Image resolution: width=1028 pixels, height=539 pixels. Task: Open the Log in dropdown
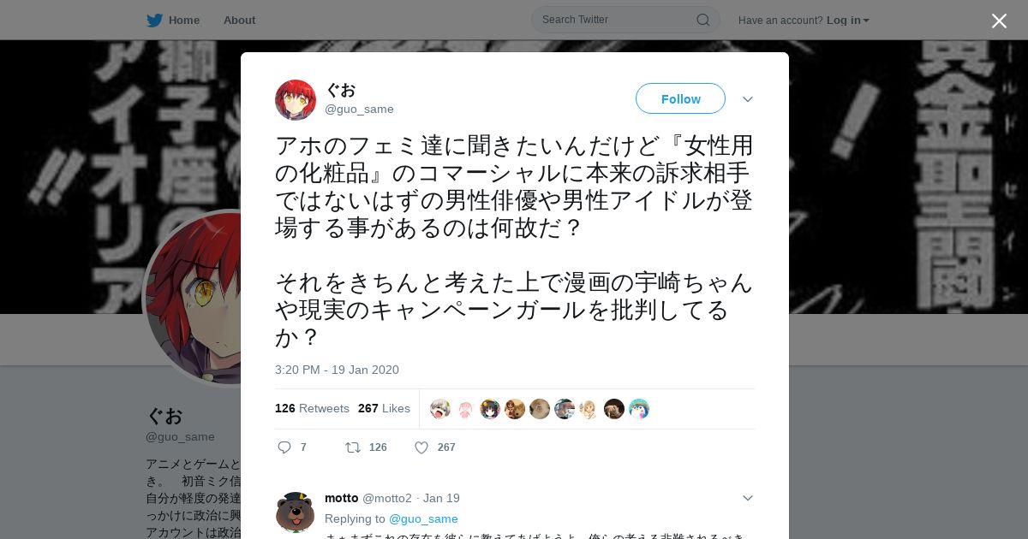(848, 20)
